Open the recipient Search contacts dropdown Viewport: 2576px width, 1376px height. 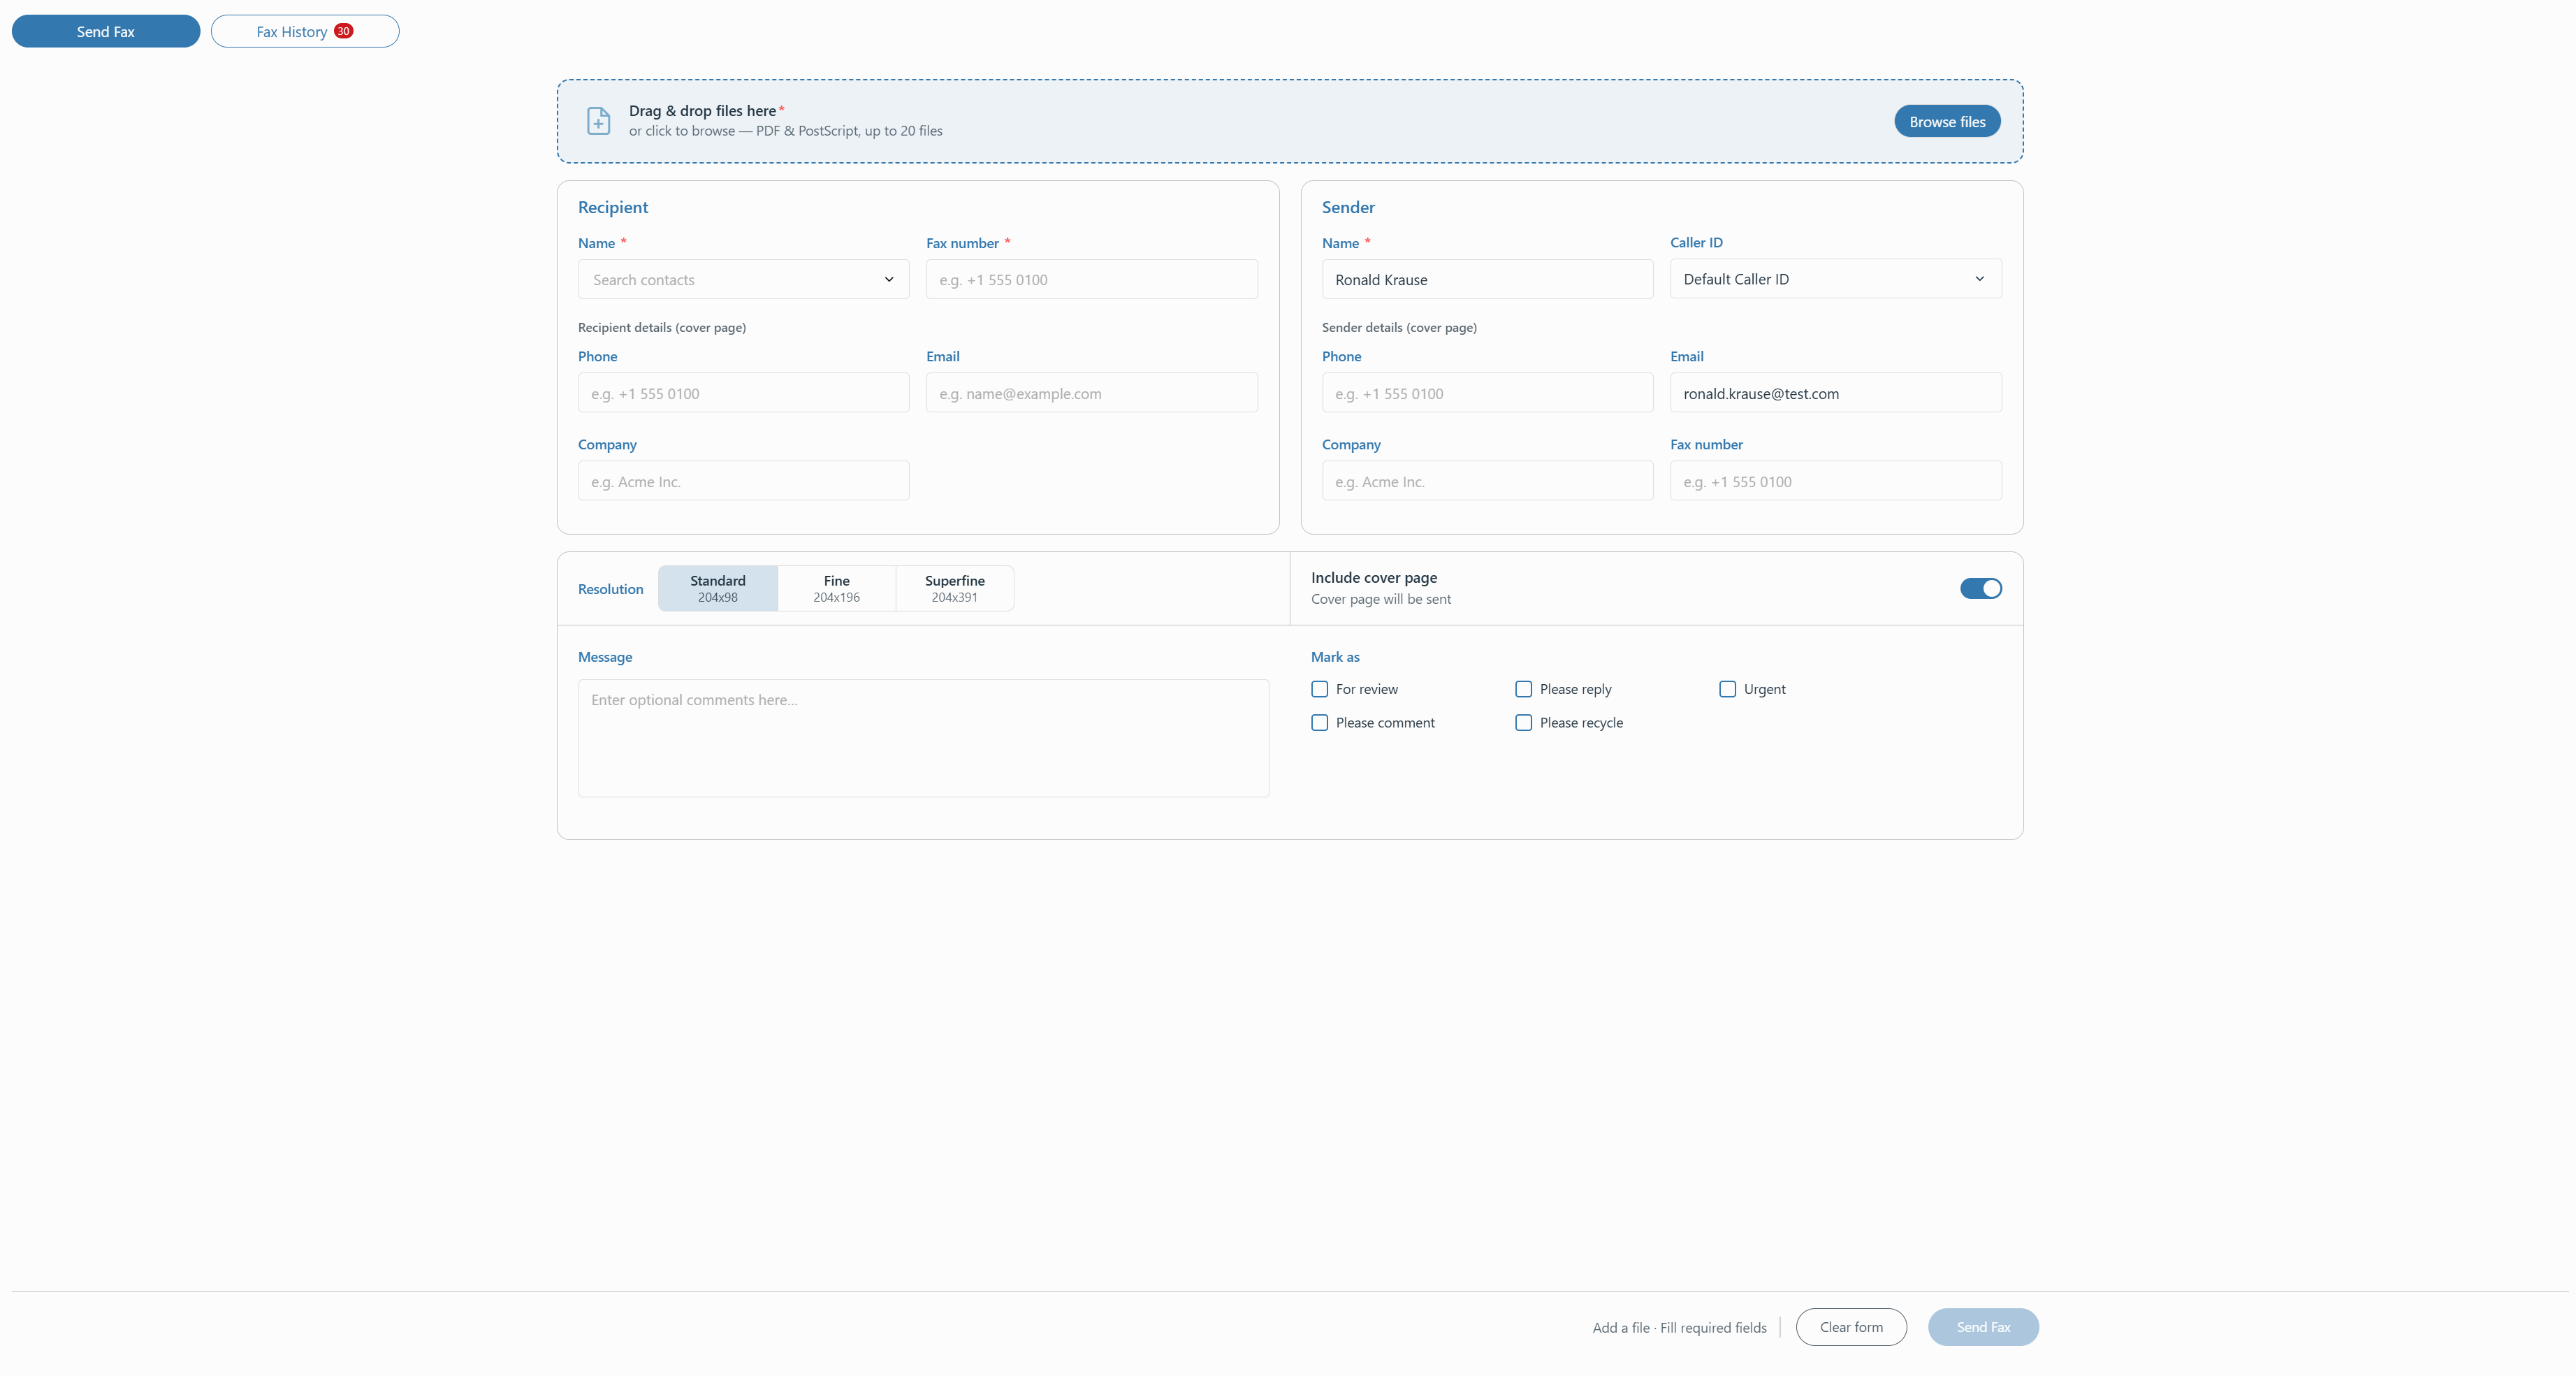pos(743,279)
